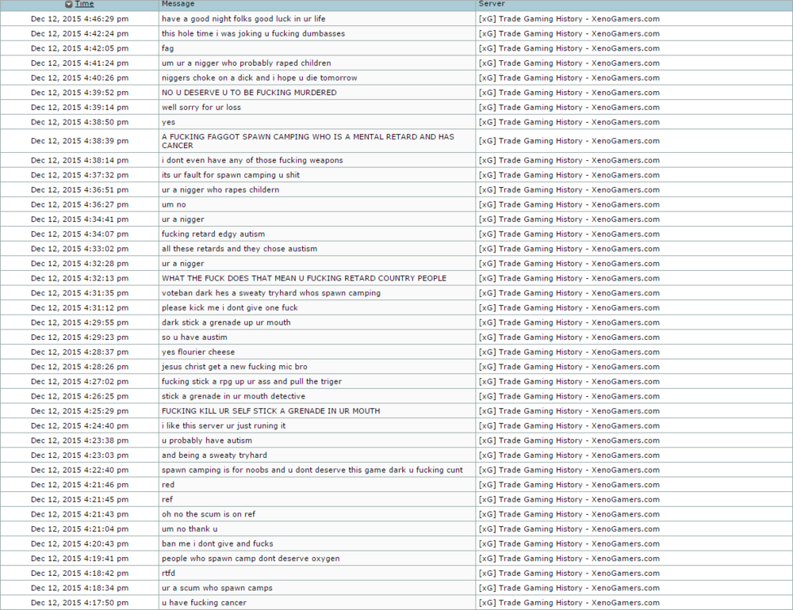Select timestamp Dec 12, 2015 4:23:38 pm
Screen dimensions: 793x610
point(79,440)
